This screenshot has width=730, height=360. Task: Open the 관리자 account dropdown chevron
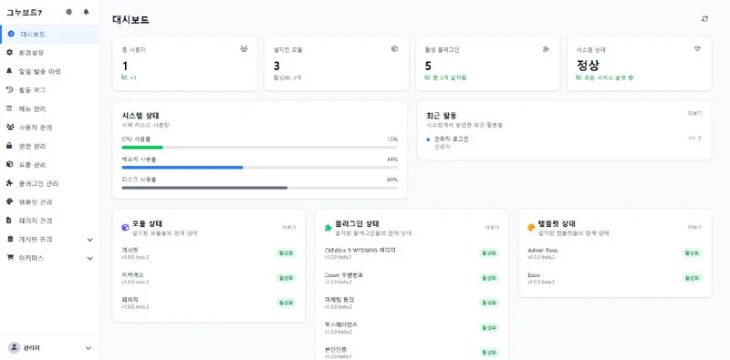pyautogui.click(x=89, y=348)
